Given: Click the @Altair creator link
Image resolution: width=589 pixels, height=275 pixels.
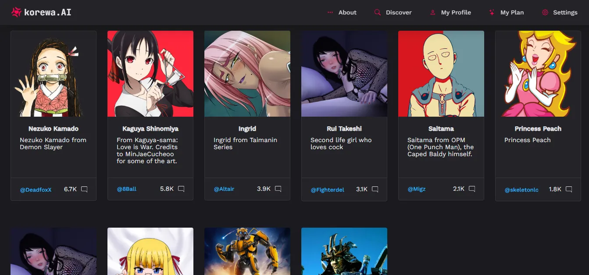Looking at the screenshot, I should tap(224, 188).
